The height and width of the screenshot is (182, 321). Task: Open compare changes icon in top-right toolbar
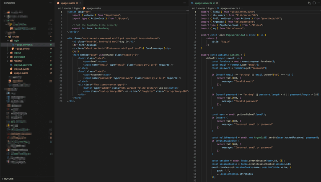click(x=309, y=3)
